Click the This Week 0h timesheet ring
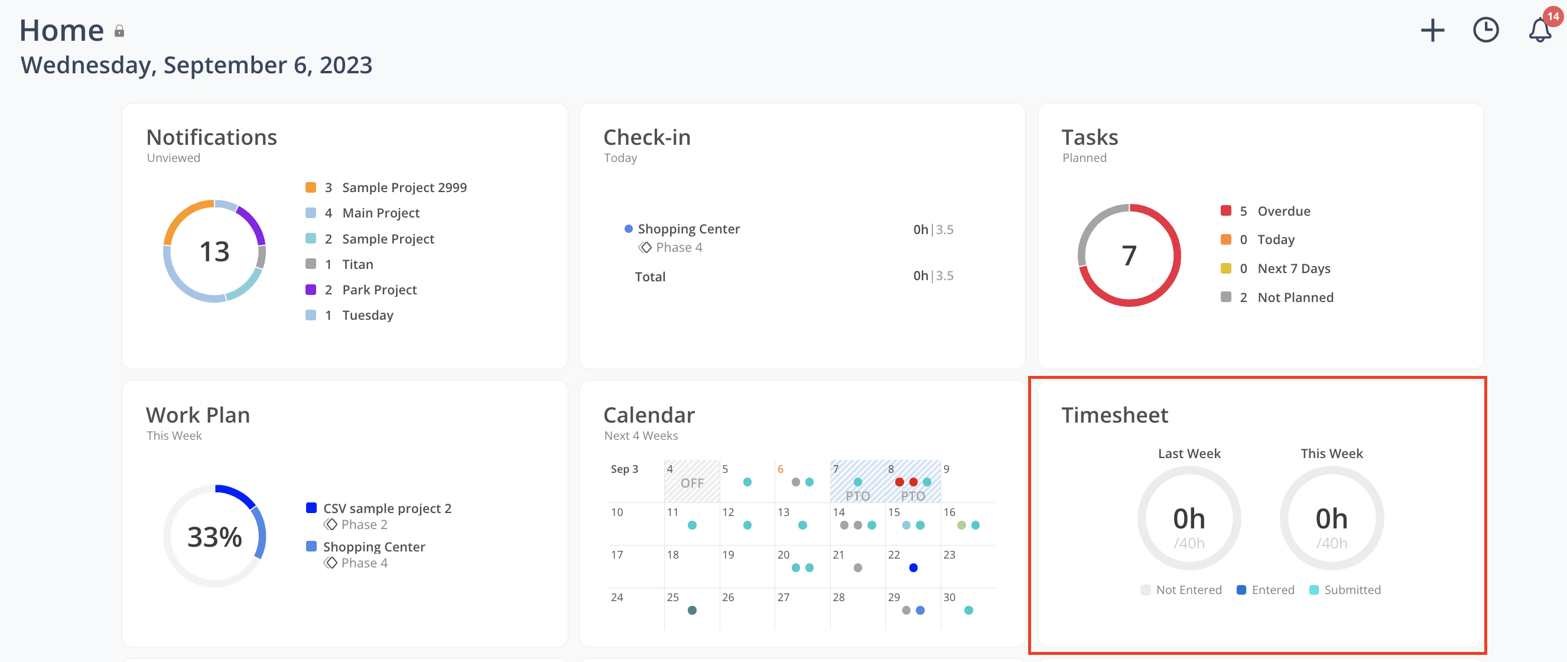The width and height of the screenshot is (1567, 662). (1331, 518)
